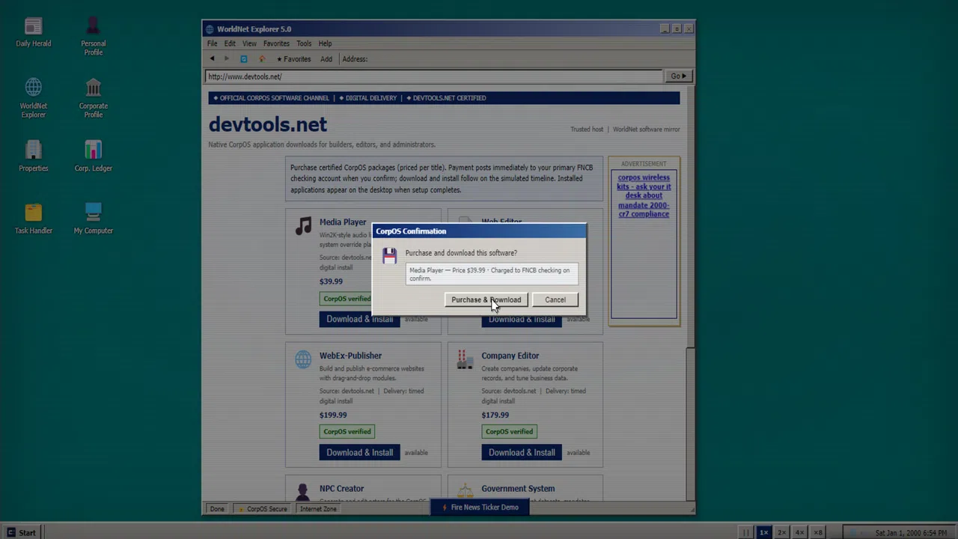Add the current page to favorites
Screen dimensions: 958x539
tap(326, 58)
